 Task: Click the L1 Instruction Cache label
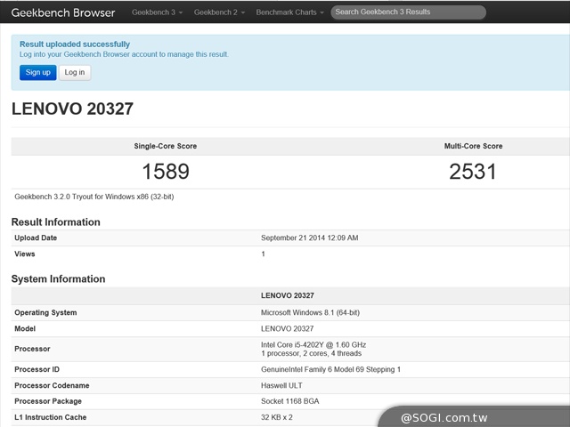[51, 417]
